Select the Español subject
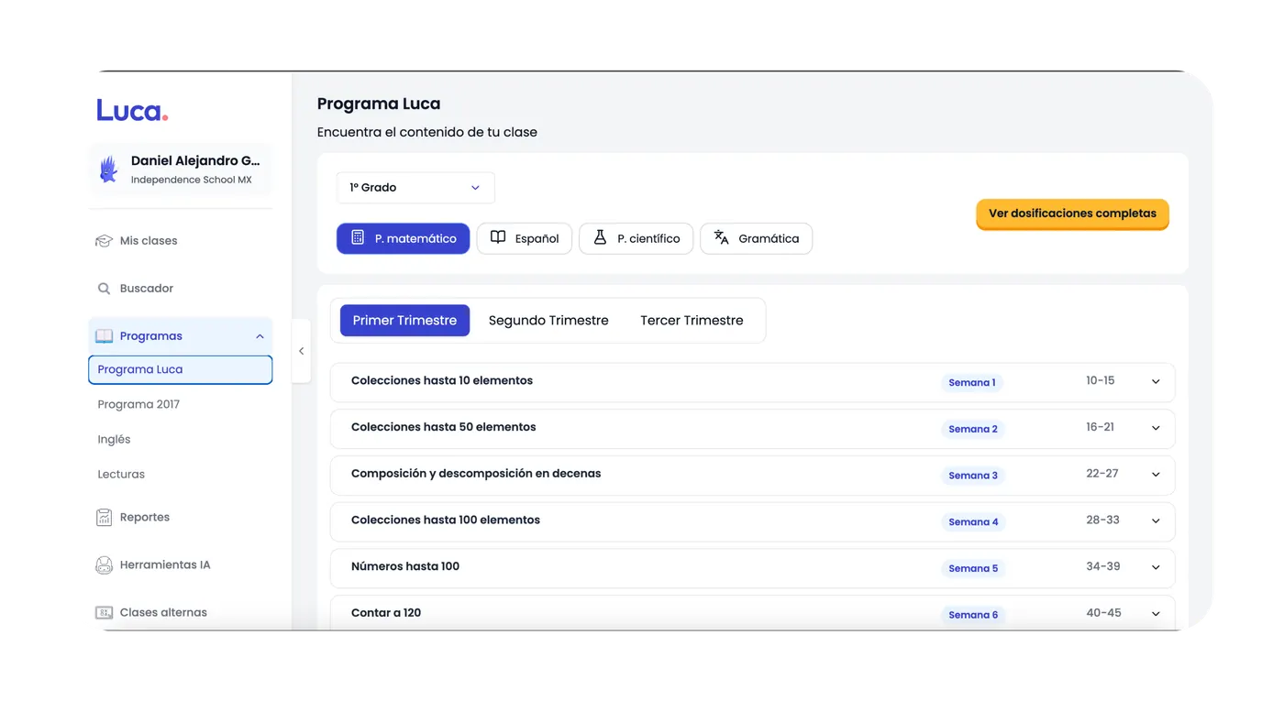 coord(525,238)
